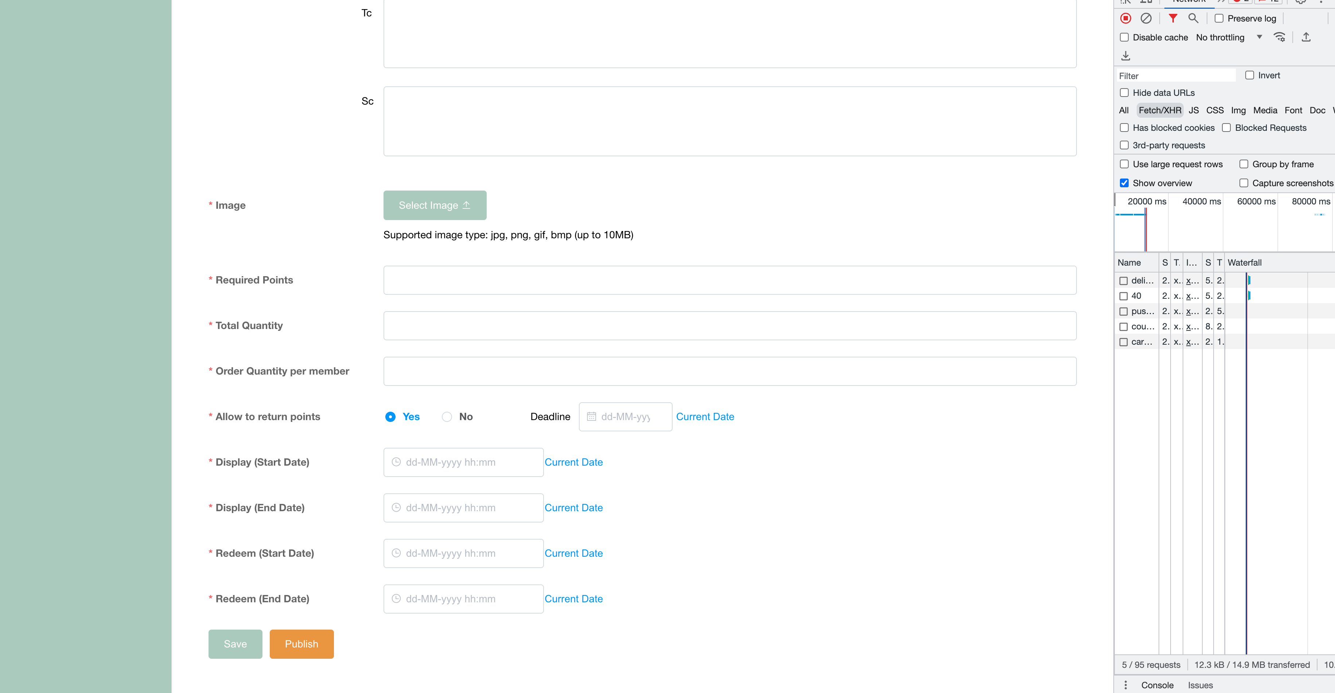The image size is (1335, 693).
Task: Stop recording network log
Action: click(1126, 19)
